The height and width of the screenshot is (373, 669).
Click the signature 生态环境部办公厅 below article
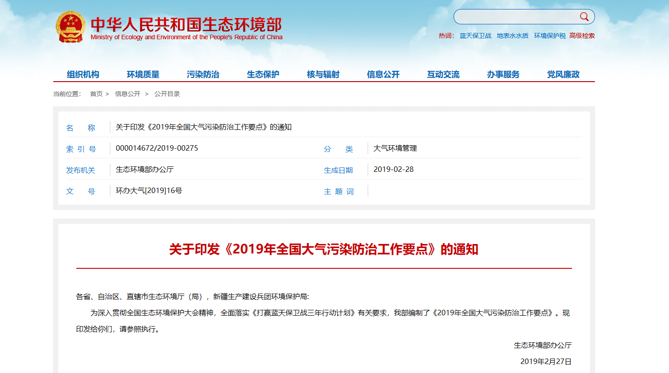click(x=543, y=345)
